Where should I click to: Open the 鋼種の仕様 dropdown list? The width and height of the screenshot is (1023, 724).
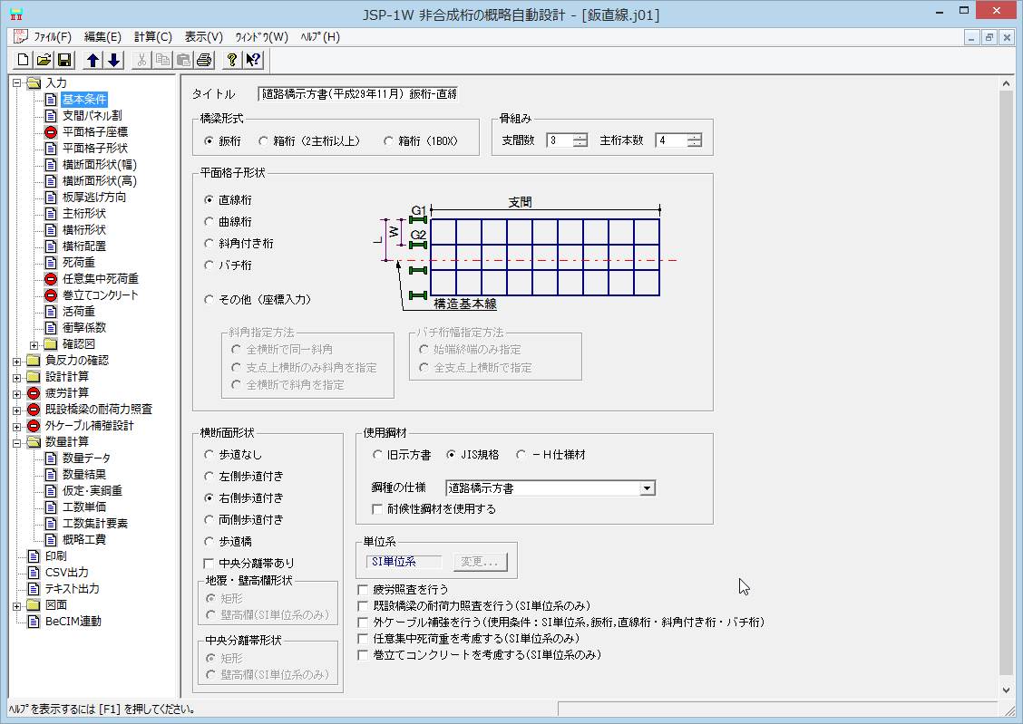pos(647,488)
